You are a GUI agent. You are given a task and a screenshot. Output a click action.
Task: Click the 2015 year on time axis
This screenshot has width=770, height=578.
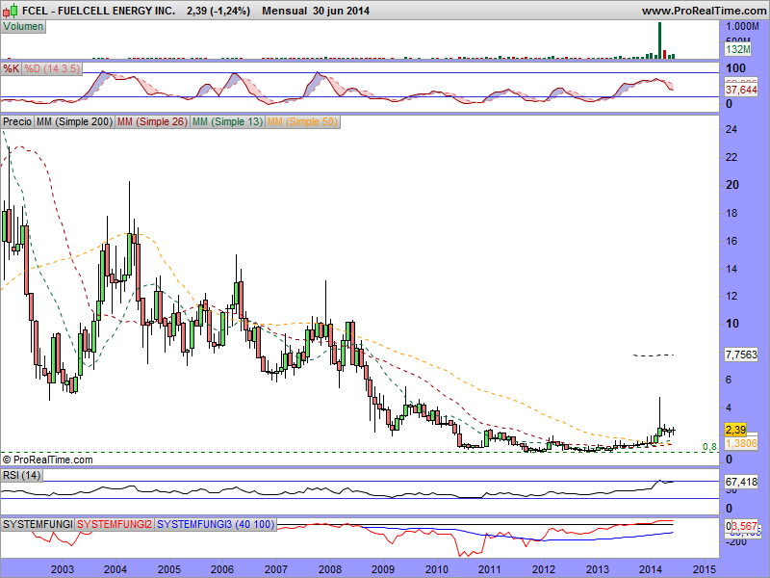click(x=705, y=569)
